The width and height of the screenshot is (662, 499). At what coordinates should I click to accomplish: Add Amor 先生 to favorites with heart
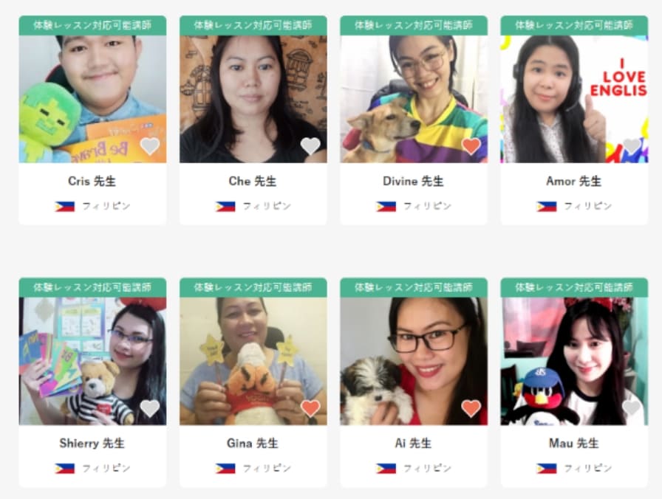click(632, 146)
